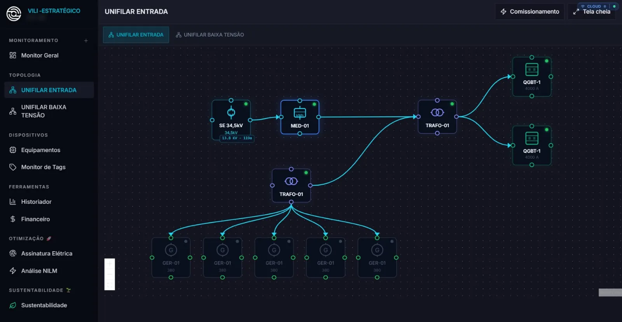Click the Comissionamento button
This screenshot has width=622, height=322.
click(529, 12)
